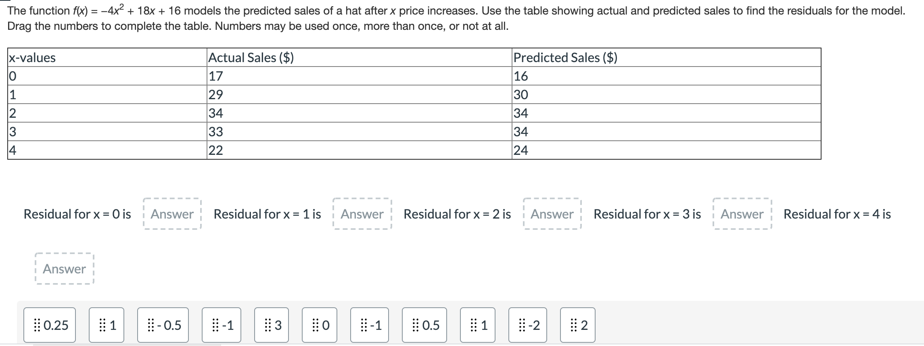
Task: Grab the handle icon of the -0.5 chip
Action: point(151,325)
